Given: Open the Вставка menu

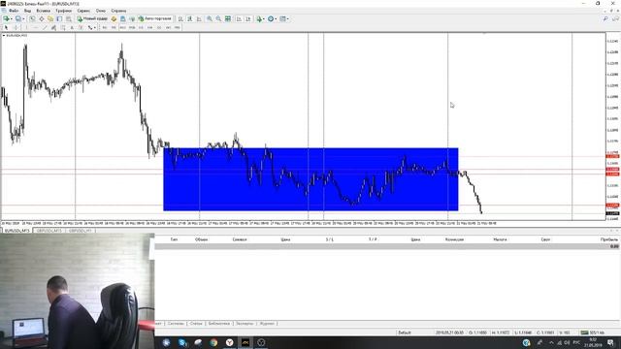Looking at the screenshot, I should pos(43,11).
